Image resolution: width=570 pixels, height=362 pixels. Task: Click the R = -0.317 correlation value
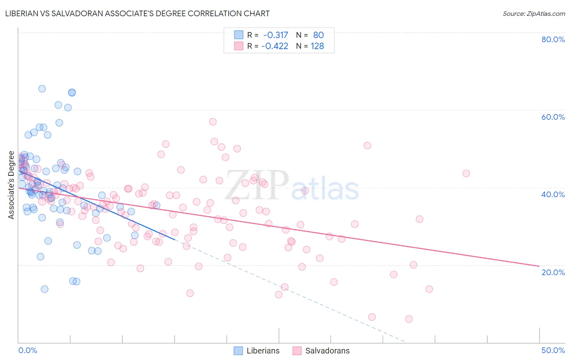[268, 35]
